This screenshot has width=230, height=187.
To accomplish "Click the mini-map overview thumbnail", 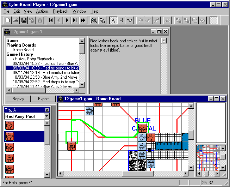I will (208, 158).
